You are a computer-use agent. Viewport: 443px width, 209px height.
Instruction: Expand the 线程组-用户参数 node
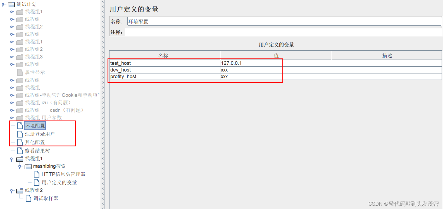[x=12, y=118]
